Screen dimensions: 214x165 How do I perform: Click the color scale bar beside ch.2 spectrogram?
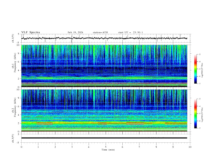[196, 114]
